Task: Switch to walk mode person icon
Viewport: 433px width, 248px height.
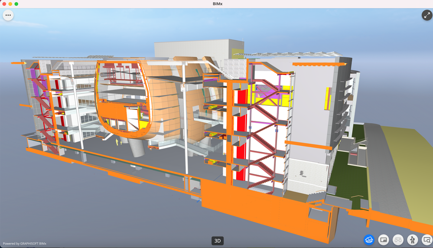Action: [413, 240]
